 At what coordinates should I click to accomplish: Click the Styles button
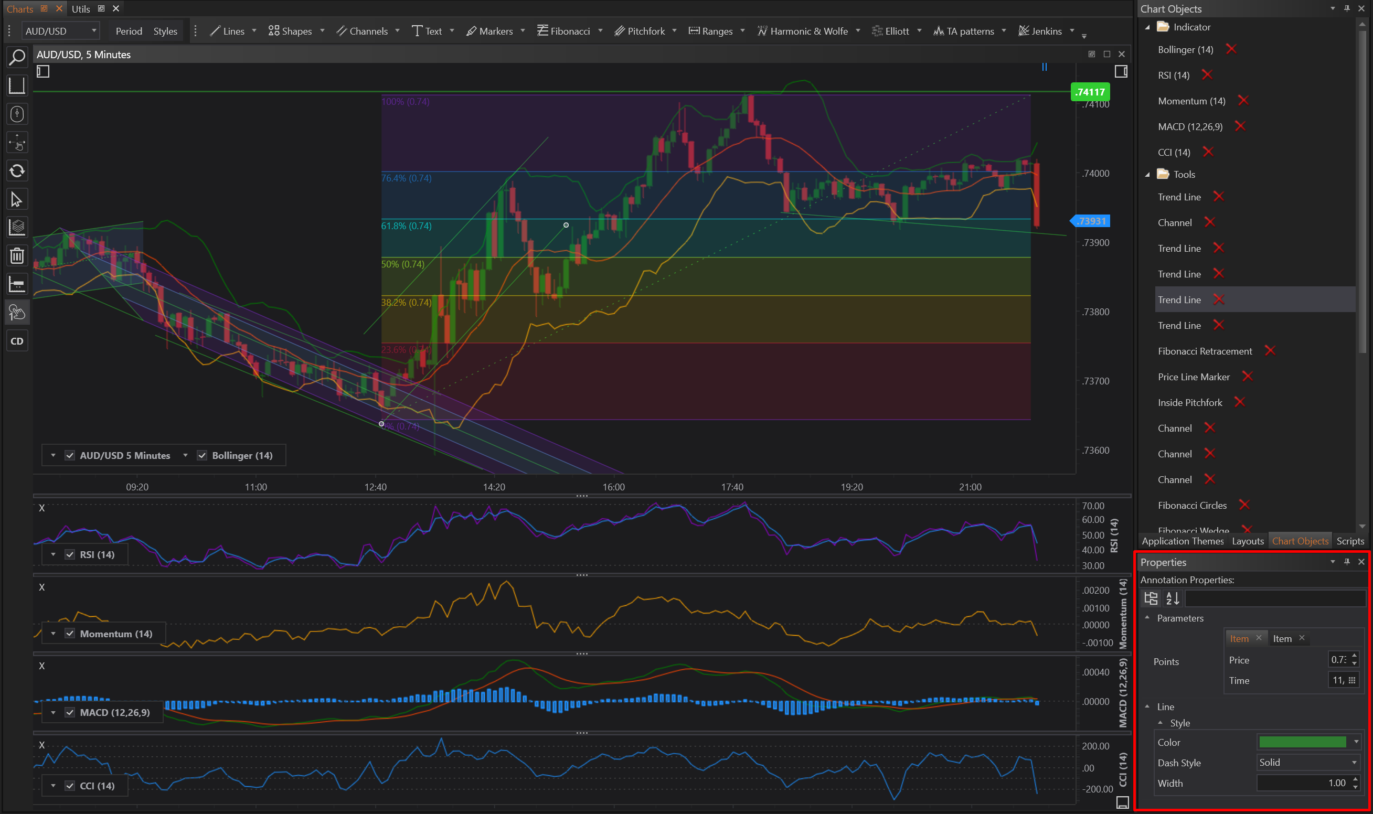[165, 31]
